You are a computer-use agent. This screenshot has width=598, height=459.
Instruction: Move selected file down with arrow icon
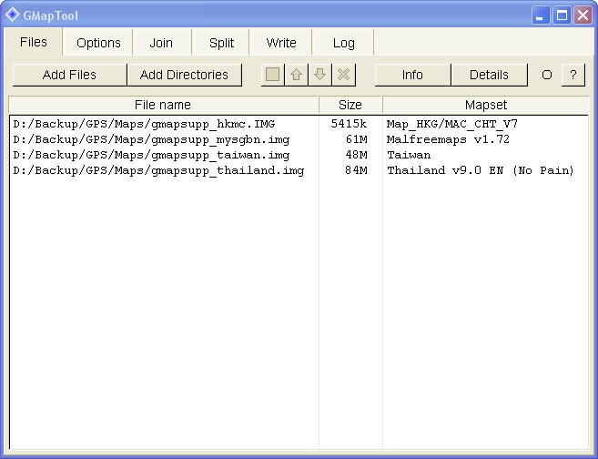[320, 75]
